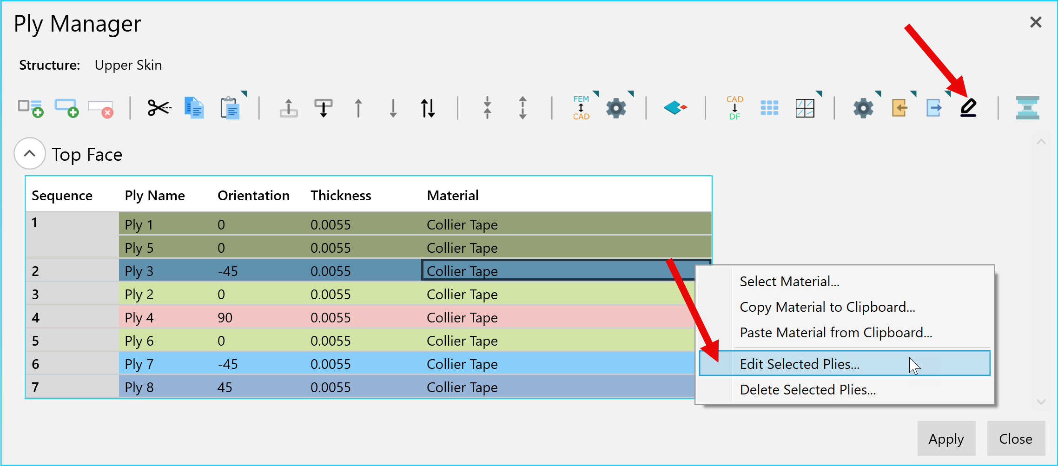The height and width of the screenshot is (466, 1058).
Task: Click scrollbar down arrow at right
Action: (x=1041, y=401)
